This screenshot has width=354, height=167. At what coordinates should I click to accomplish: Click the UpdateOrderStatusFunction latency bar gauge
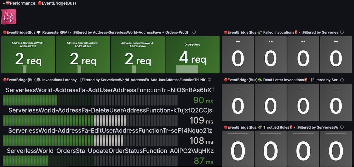coord(90,161)
